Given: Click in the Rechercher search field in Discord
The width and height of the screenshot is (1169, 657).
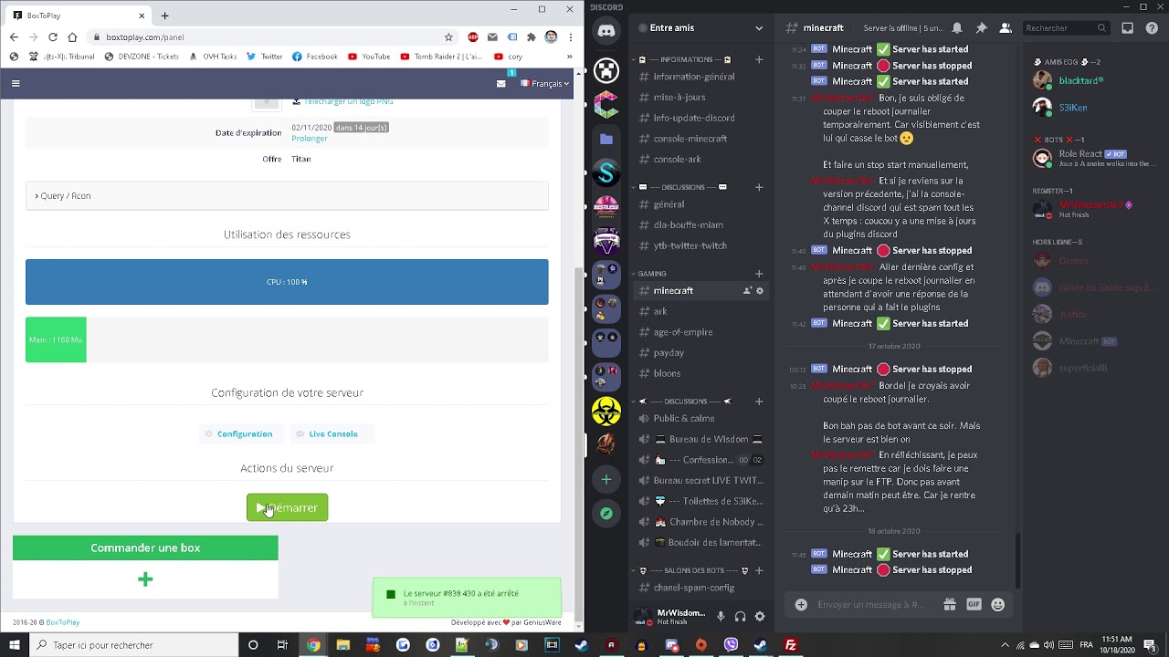Looking at the screenshot, I should click(x=1065, y=28).
